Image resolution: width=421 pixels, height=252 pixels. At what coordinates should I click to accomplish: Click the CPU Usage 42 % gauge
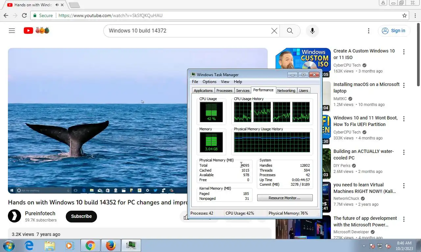211,112
